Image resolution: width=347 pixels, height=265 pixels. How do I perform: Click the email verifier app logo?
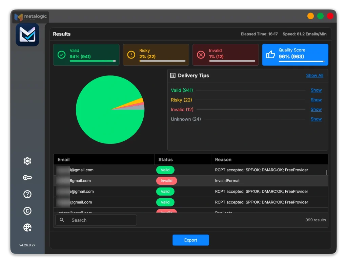(27, 35)
